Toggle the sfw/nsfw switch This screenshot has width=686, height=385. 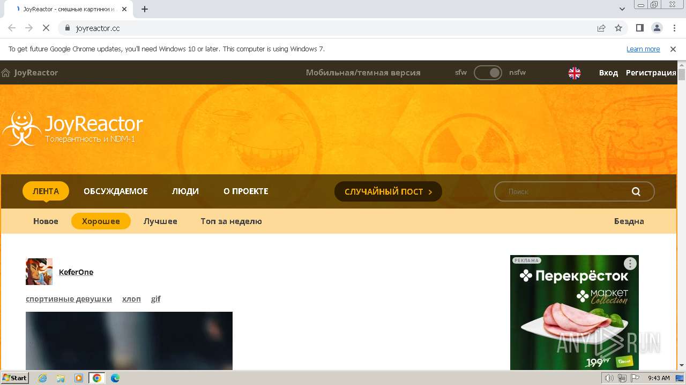pyautogui.click(x=488, y=73)
